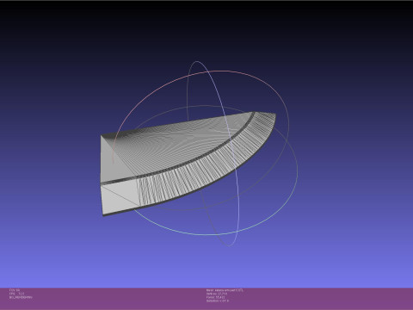413x310 pixels.
Task: Click the Mesh filename line in info overlay
Action: click(225, 290)
